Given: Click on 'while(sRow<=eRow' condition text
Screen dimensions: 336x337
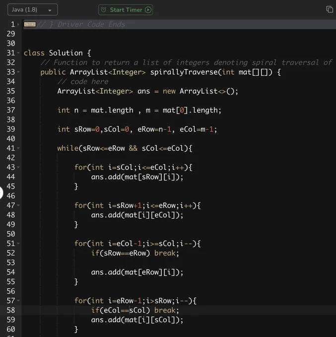Looking at the screenshot, I should coord(91,148).
